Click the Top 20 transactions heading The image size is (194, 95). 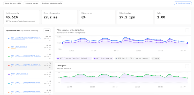[13, 30]
